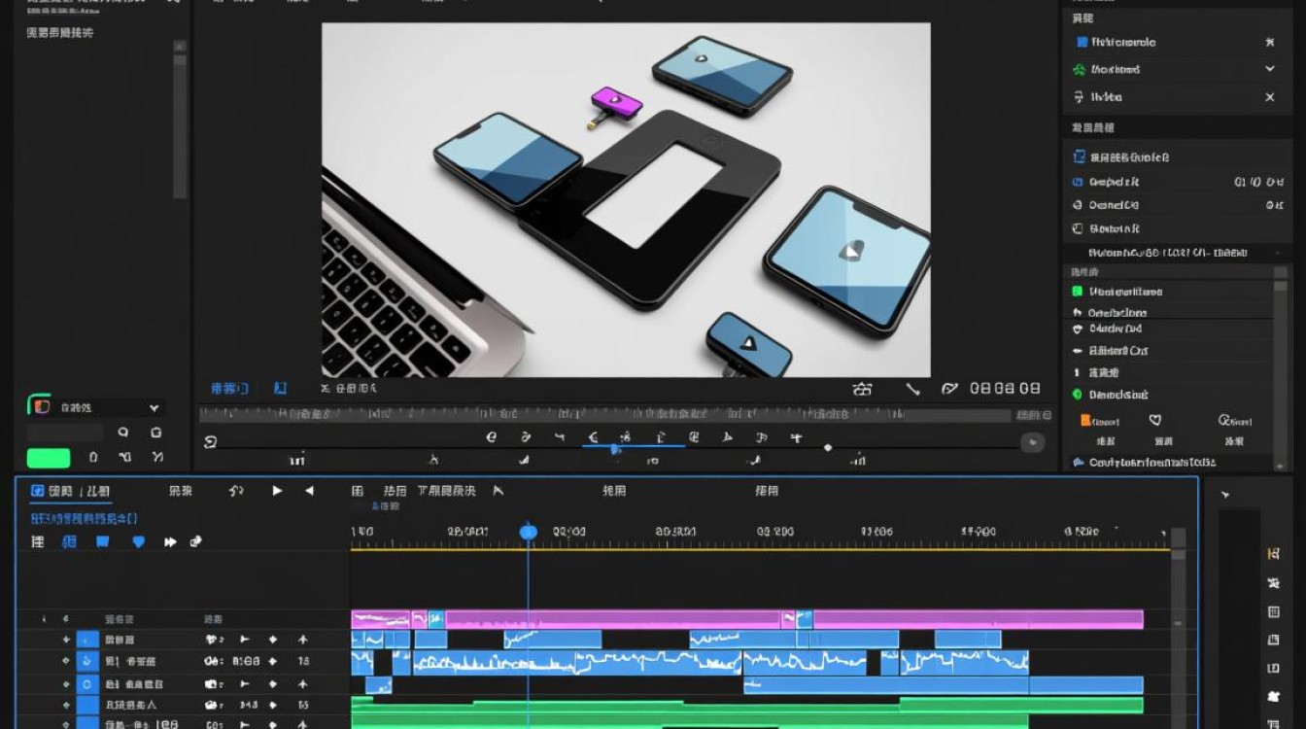Click the magnifier icon in the left panel
Screen dimensions: 1306x729
123,433
